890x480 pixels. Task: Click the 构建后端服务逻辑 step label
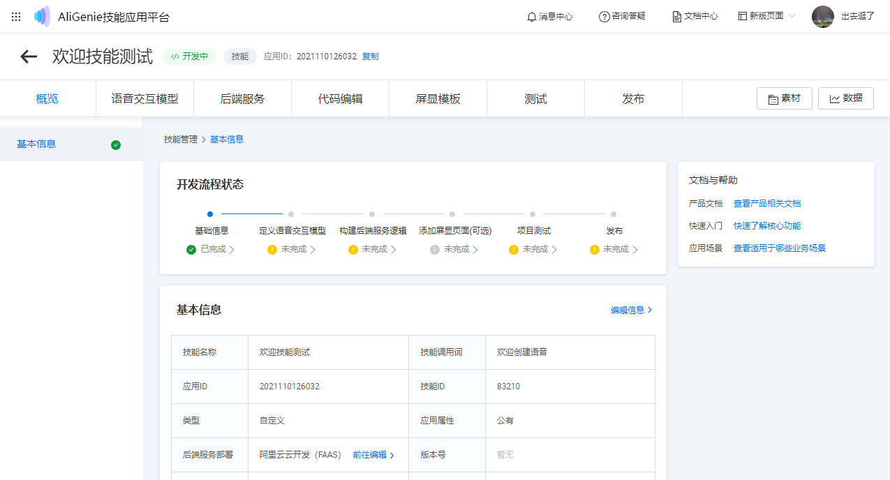373,231
